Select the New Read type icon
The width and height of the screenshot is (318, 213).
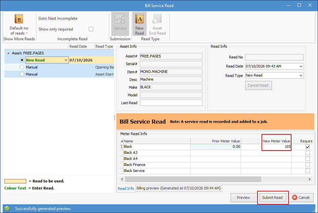coord(140,19)
